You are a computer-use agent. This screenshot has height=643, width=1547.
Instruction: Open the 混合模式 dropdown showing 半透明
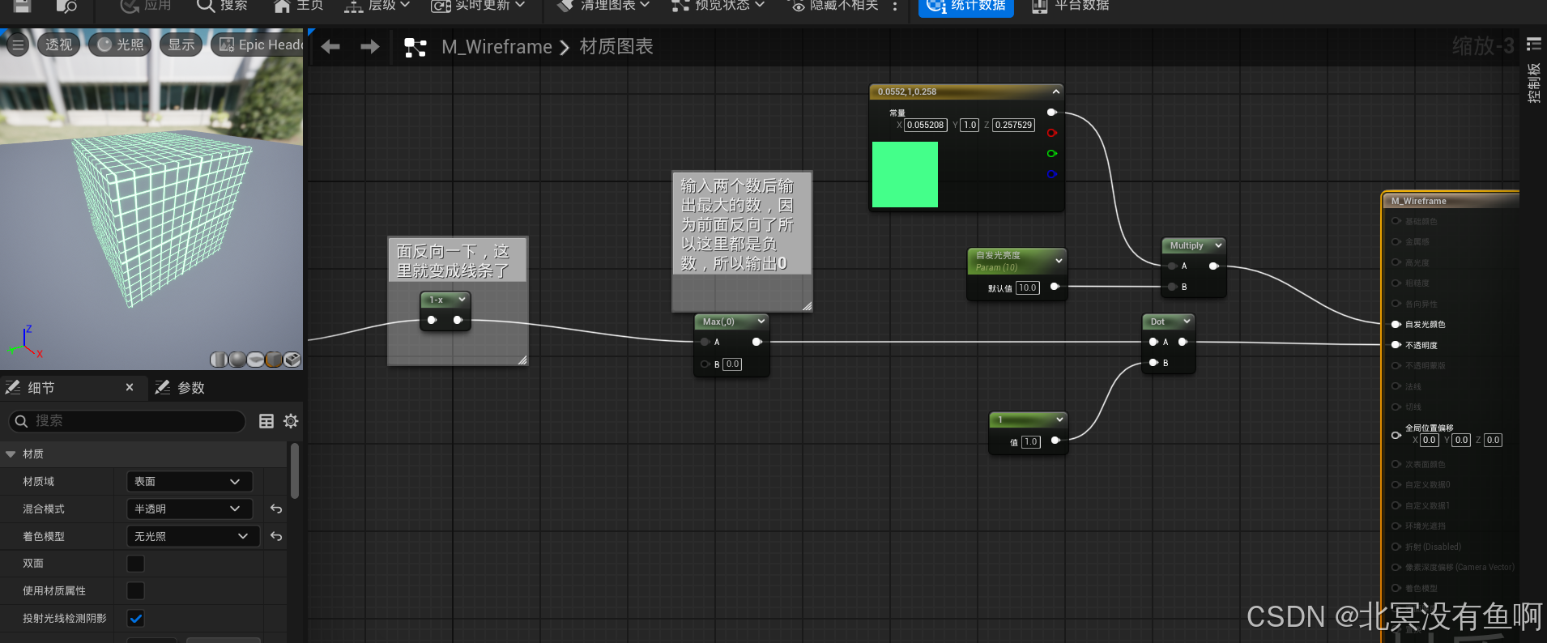click(190, 509)
